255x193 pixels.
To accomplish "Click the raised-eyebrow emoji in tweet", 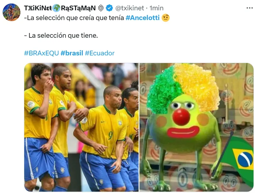I will [165, 18].
